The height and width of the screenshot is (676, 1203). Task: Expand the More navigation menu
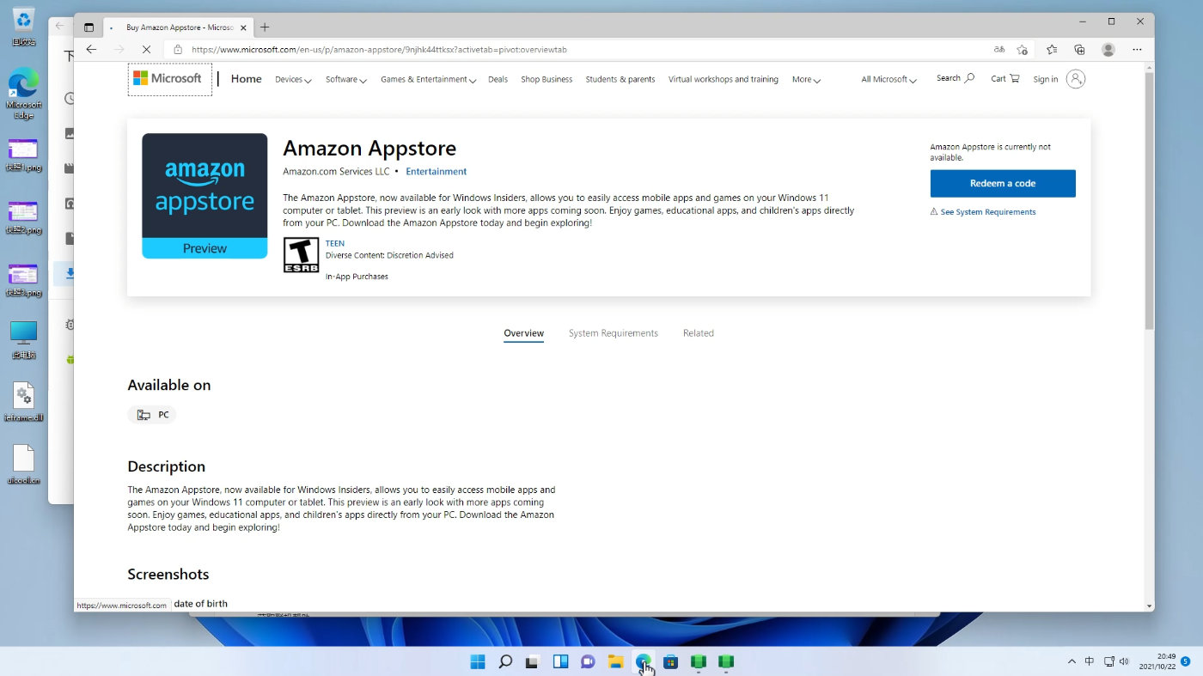coord(806,79)
